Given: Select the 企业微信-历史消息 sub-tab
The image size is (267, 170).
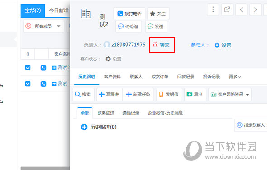Looking at the screenshot, I should coord(165,113).
